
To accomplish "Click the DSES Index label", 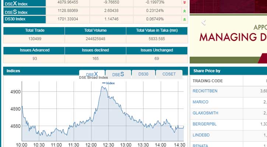I will [x=14, y=11].
